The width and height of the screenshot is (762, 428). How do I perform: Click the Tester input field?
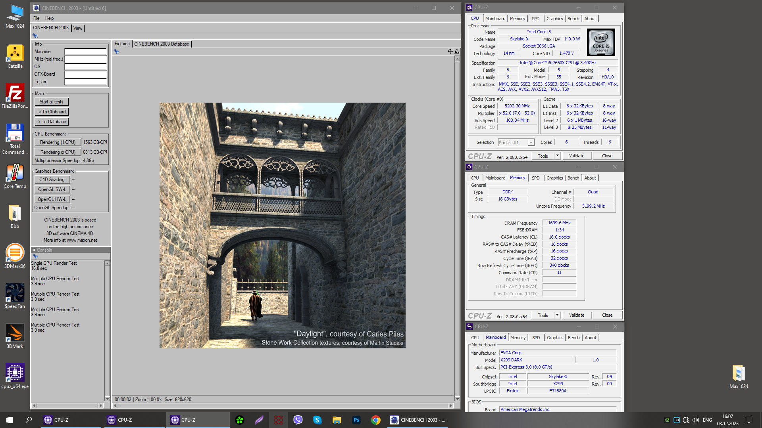86,82
